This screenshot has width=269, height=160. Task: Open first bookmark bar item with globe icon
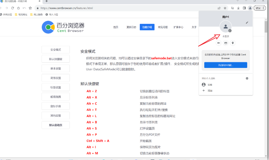coord(6,14)
